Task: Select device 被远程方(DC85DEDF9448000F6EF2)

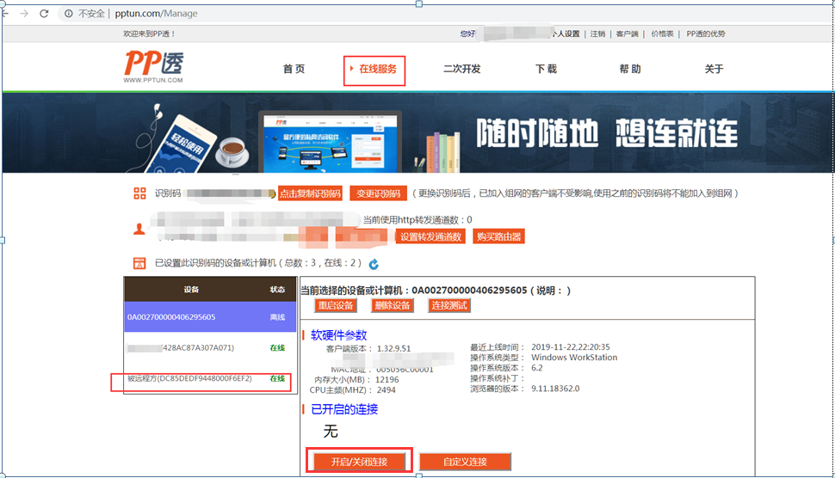Action: [x=190, y=378]
